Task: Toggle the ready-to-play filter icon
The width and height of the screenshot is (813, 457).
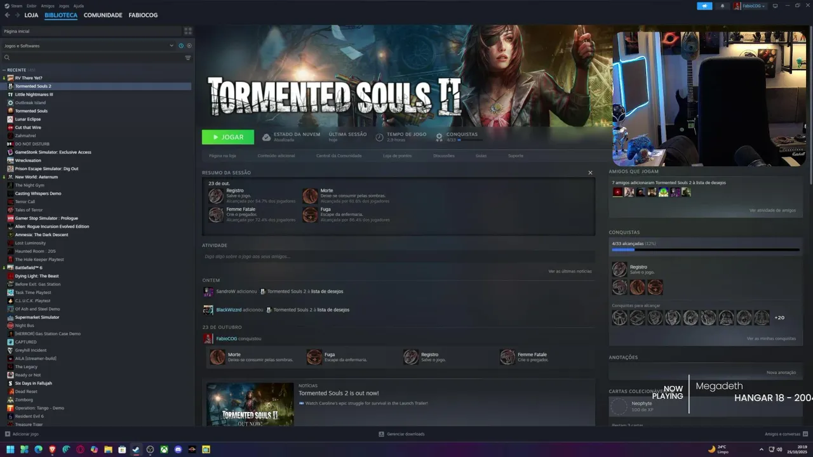Action: point(189,46)
